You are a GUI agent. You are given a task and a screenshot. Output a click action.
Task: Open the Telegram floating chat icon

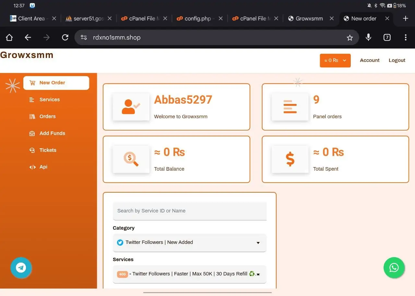coord(21,268)
